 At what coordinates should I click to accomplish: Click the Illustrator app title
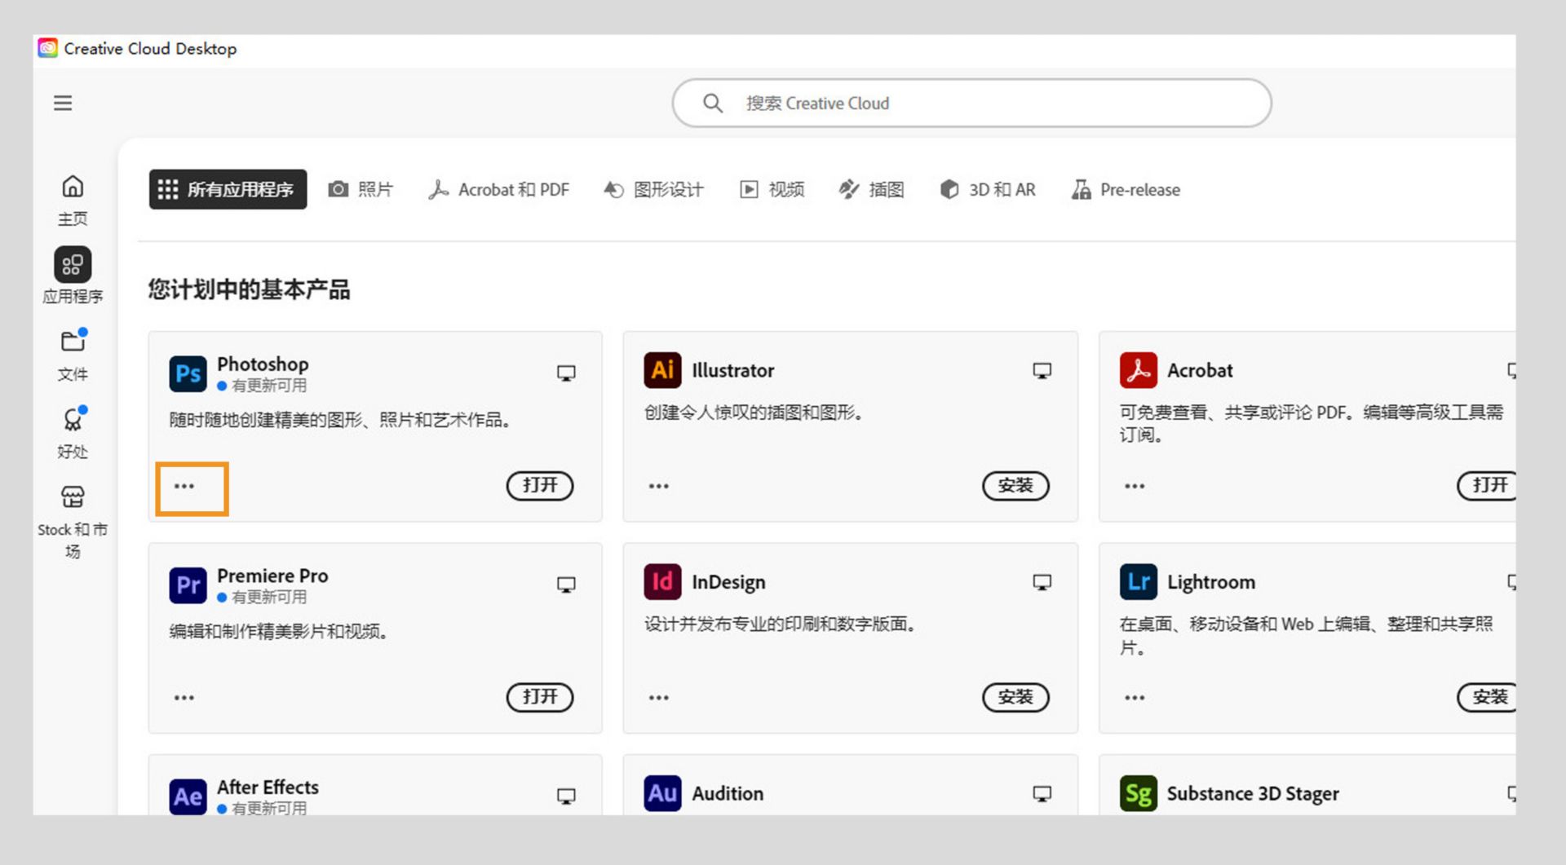click(x=733, y=370)
